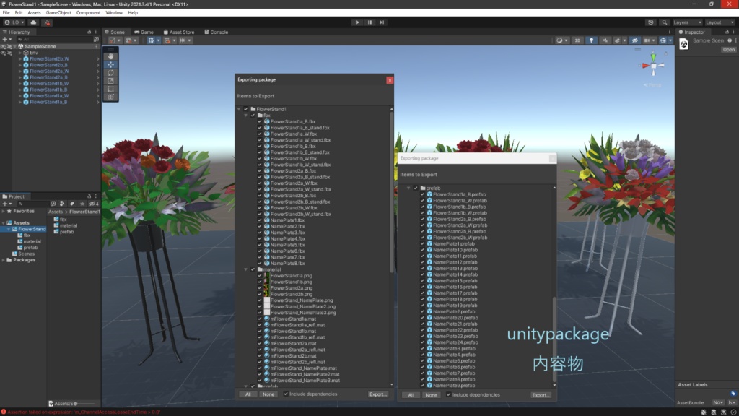This screenshot has width=739, height=416.
Task: Click All in the right export dialog
Action: pos(411,395)
